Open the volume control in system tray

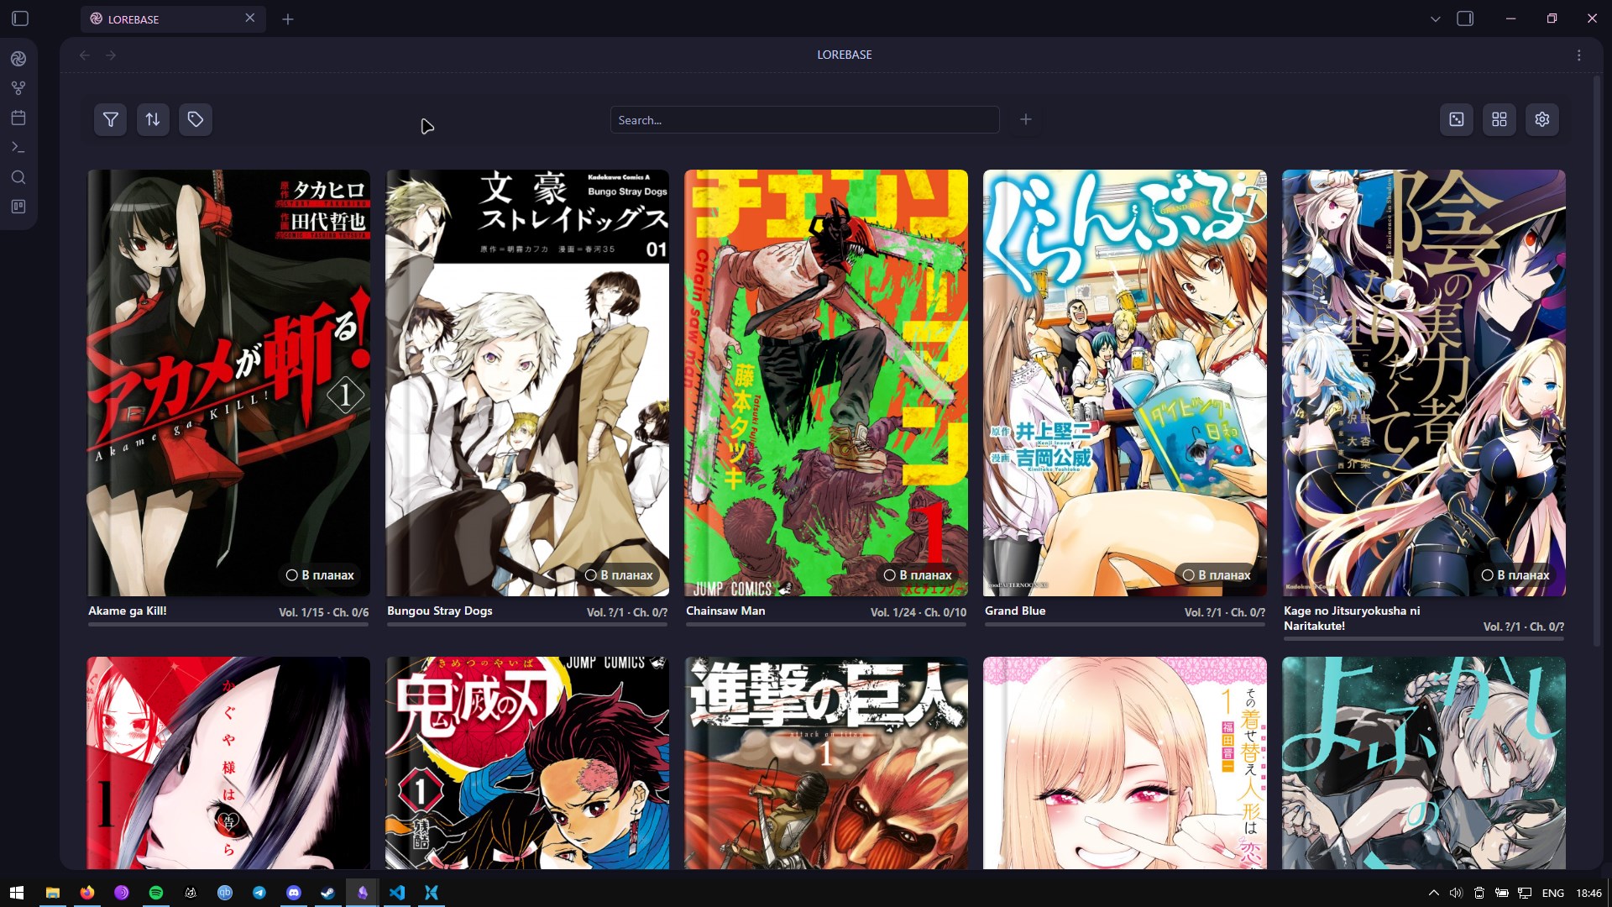coord(1457,893)
